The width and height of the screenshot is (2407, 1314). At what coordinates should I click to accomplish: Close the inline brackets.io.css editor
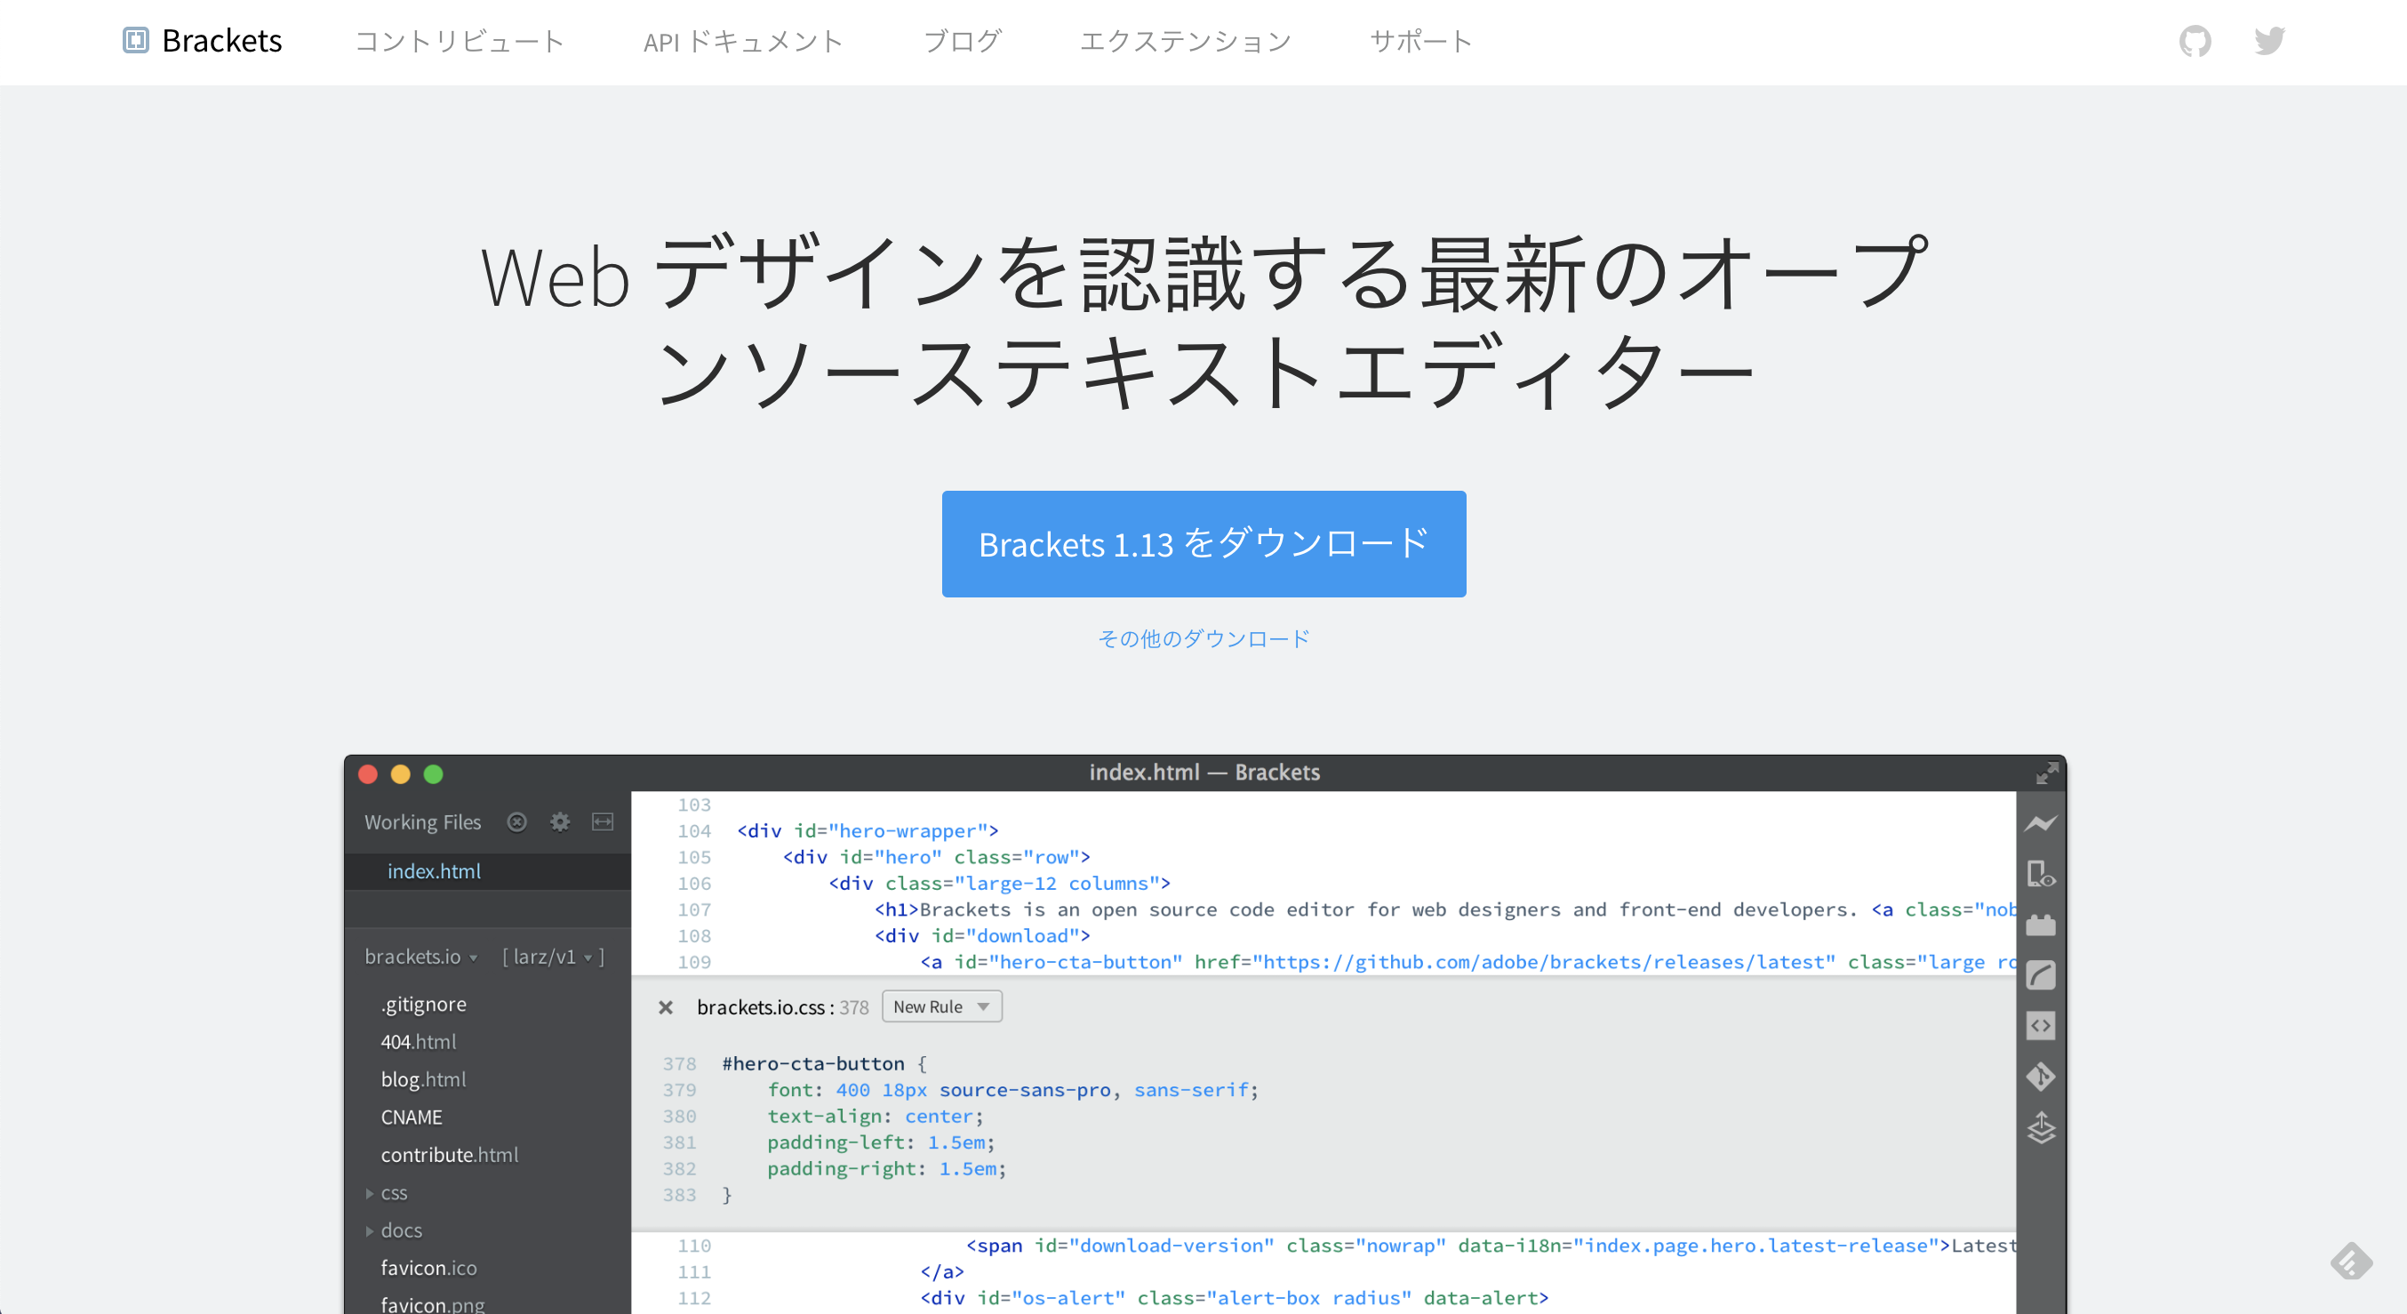tap(665, 1006)
